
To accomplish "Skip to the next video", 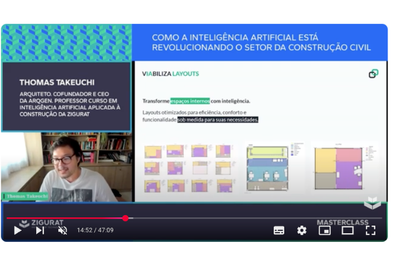I will pyautogui.click(x=40, y=230).
